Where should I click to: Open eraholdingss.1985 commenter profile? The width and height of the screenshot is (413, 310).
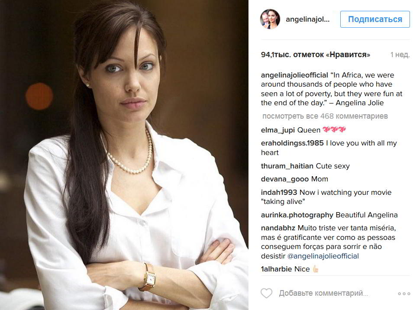point(292,143)
